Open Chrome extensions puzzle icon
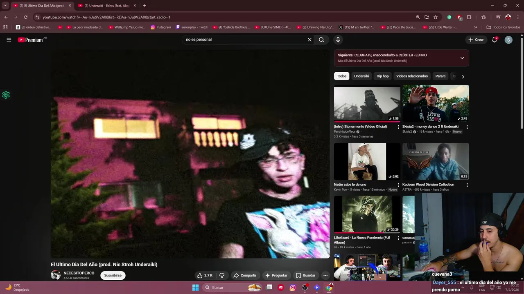Screen dimensions: 524x294 (469, 17)
